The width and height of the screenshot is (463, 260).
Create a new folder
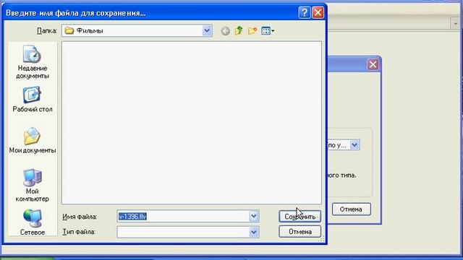click(252, 30)
